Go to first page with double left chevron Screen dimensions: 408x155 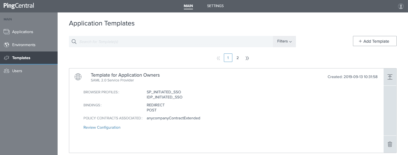218,58
